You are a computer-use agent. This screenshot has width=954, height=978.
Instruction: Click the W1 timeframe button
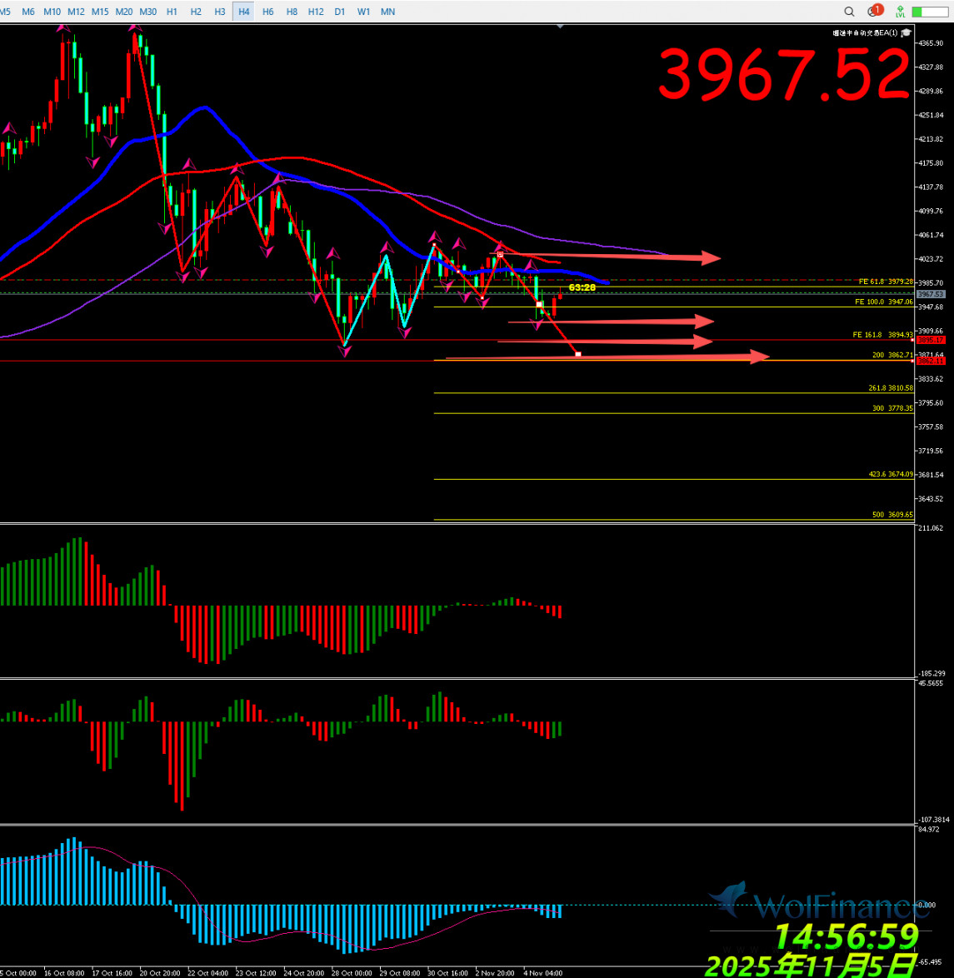(363, 12)
